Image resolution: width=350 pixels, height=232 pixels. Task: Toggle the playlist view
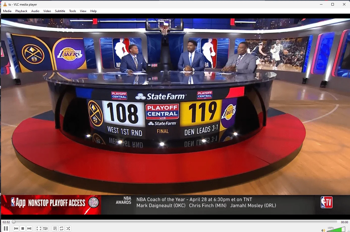pyautogui.click(x=55, y=228)
